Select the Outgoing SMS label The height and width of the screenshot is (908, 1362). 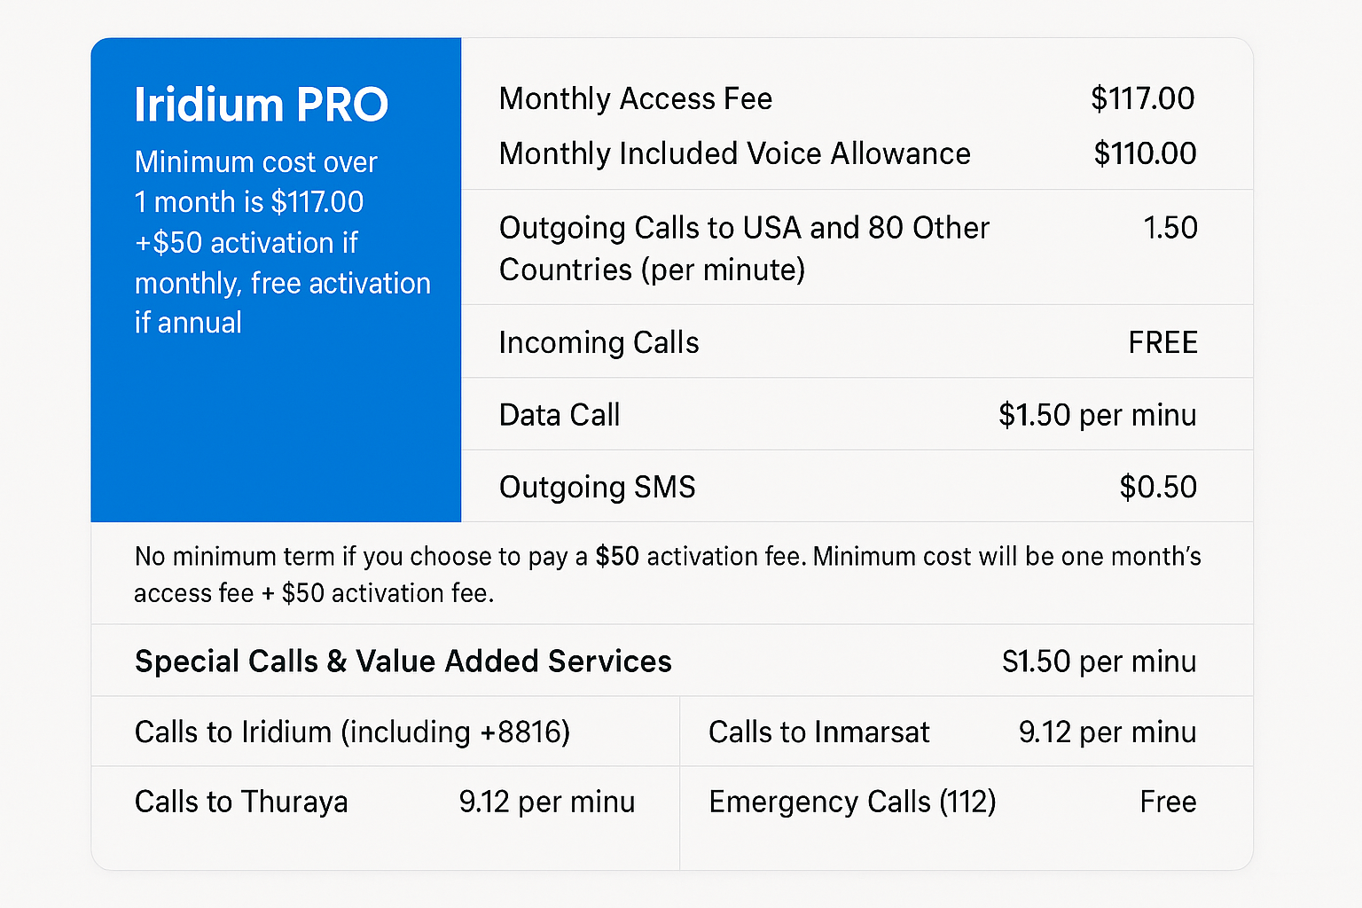tap(597, 487)
